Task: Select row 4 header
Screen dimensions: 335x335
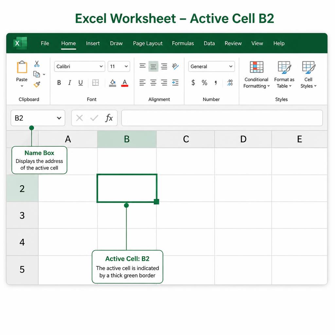Action: (x=22, y=242)
